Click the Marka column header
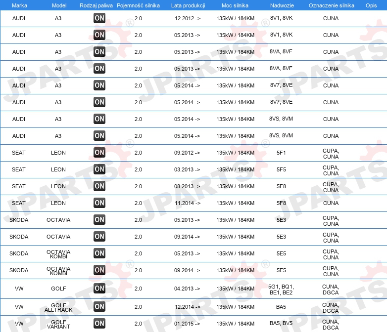Viewport: 387px width, 332px height. tap(19, 5)
